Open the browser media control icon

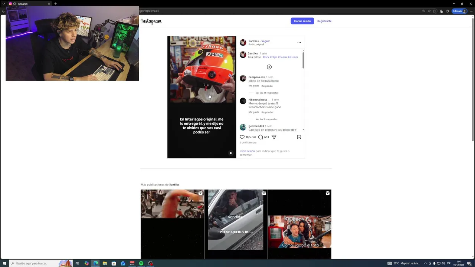(441, 11)
